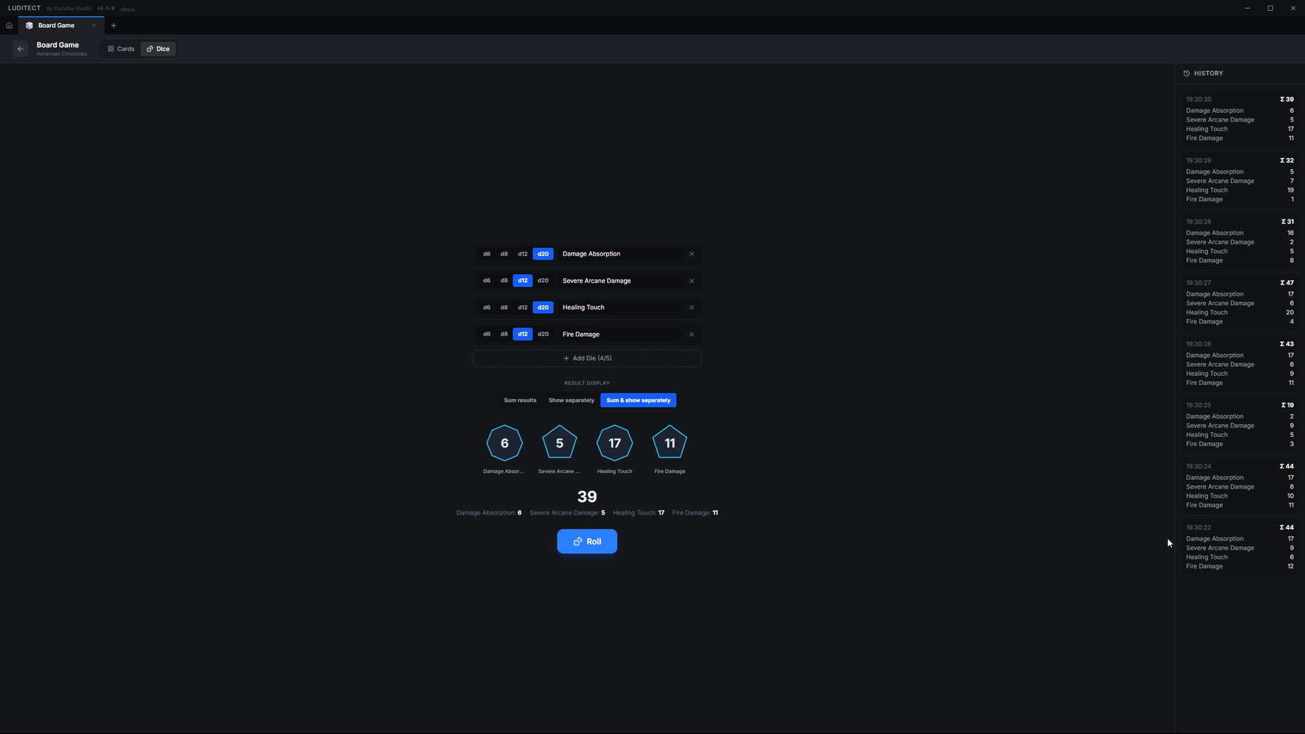
Task: Remove the Fire Damage die
Action: (x=691, y=334)
